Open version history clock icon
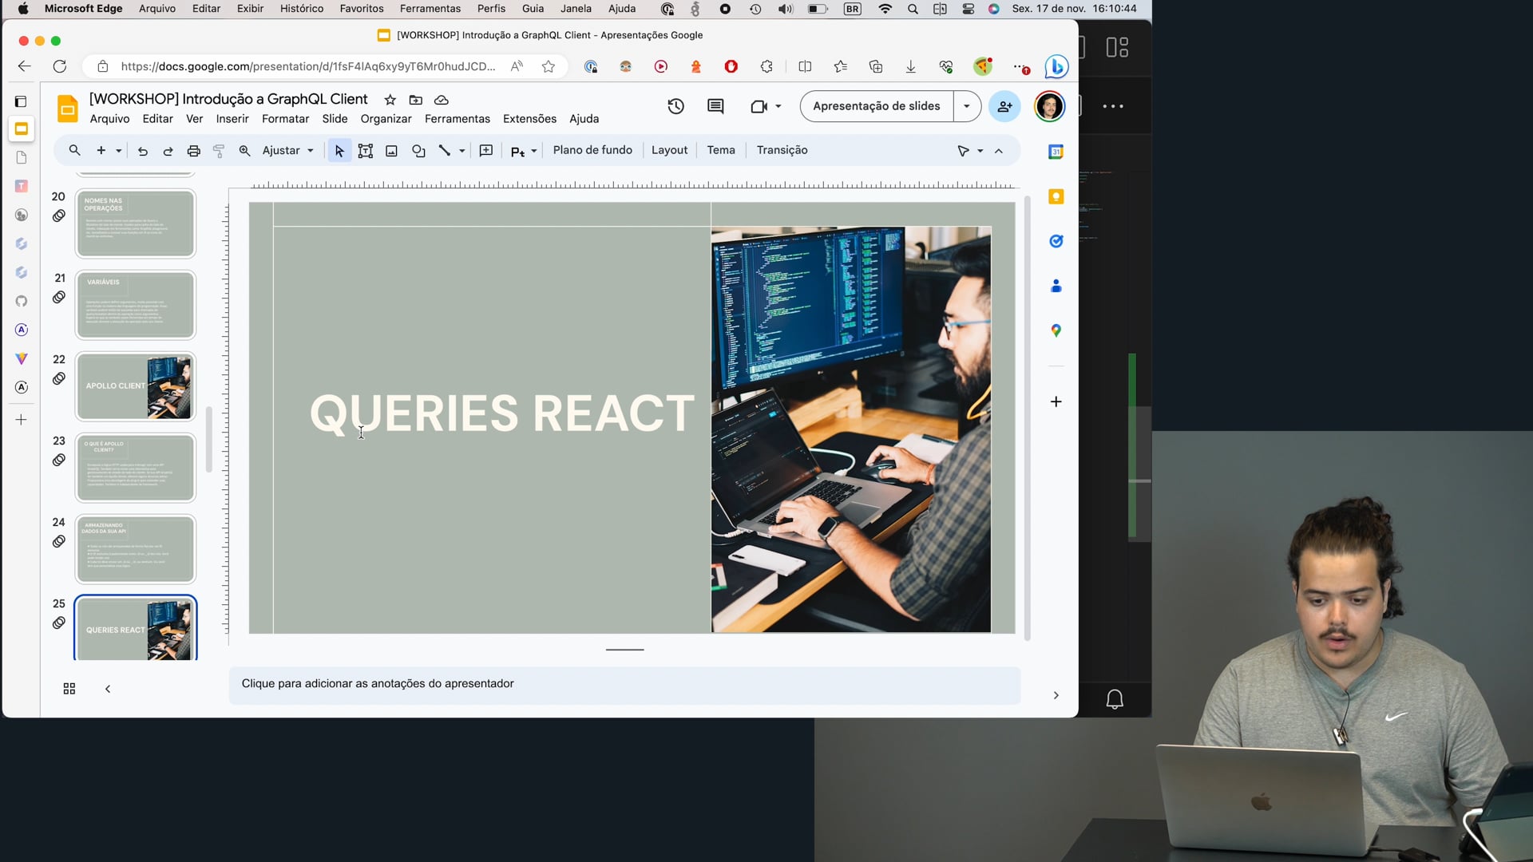 pyautogui.click(x=675, y=106)
